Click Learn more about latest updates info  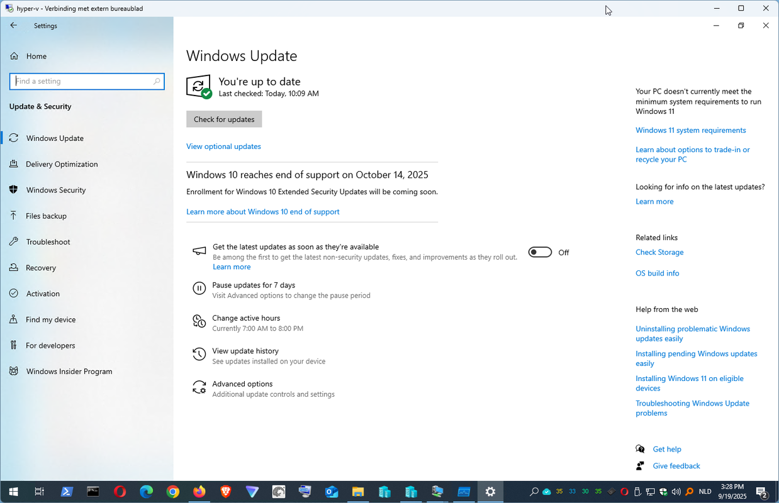(654, 202)
